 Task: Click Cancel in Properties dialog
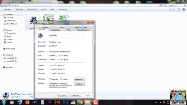pos(76,95)
